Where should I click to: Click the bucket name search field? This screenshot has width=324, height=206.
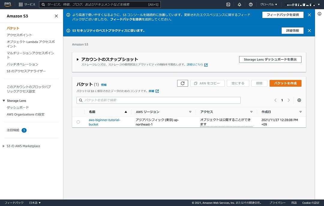coord(158,100)
